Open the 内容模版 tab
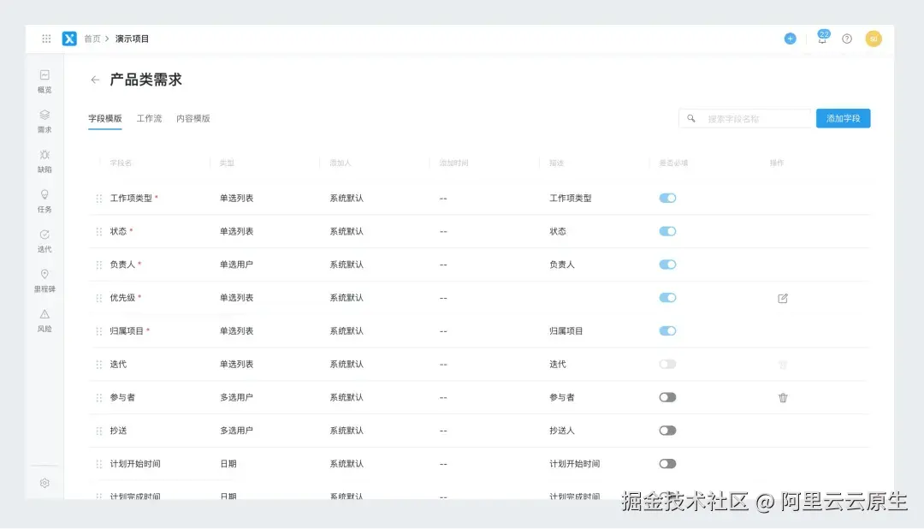This screenshot has width=924, height=529. [x=193, y=118]
